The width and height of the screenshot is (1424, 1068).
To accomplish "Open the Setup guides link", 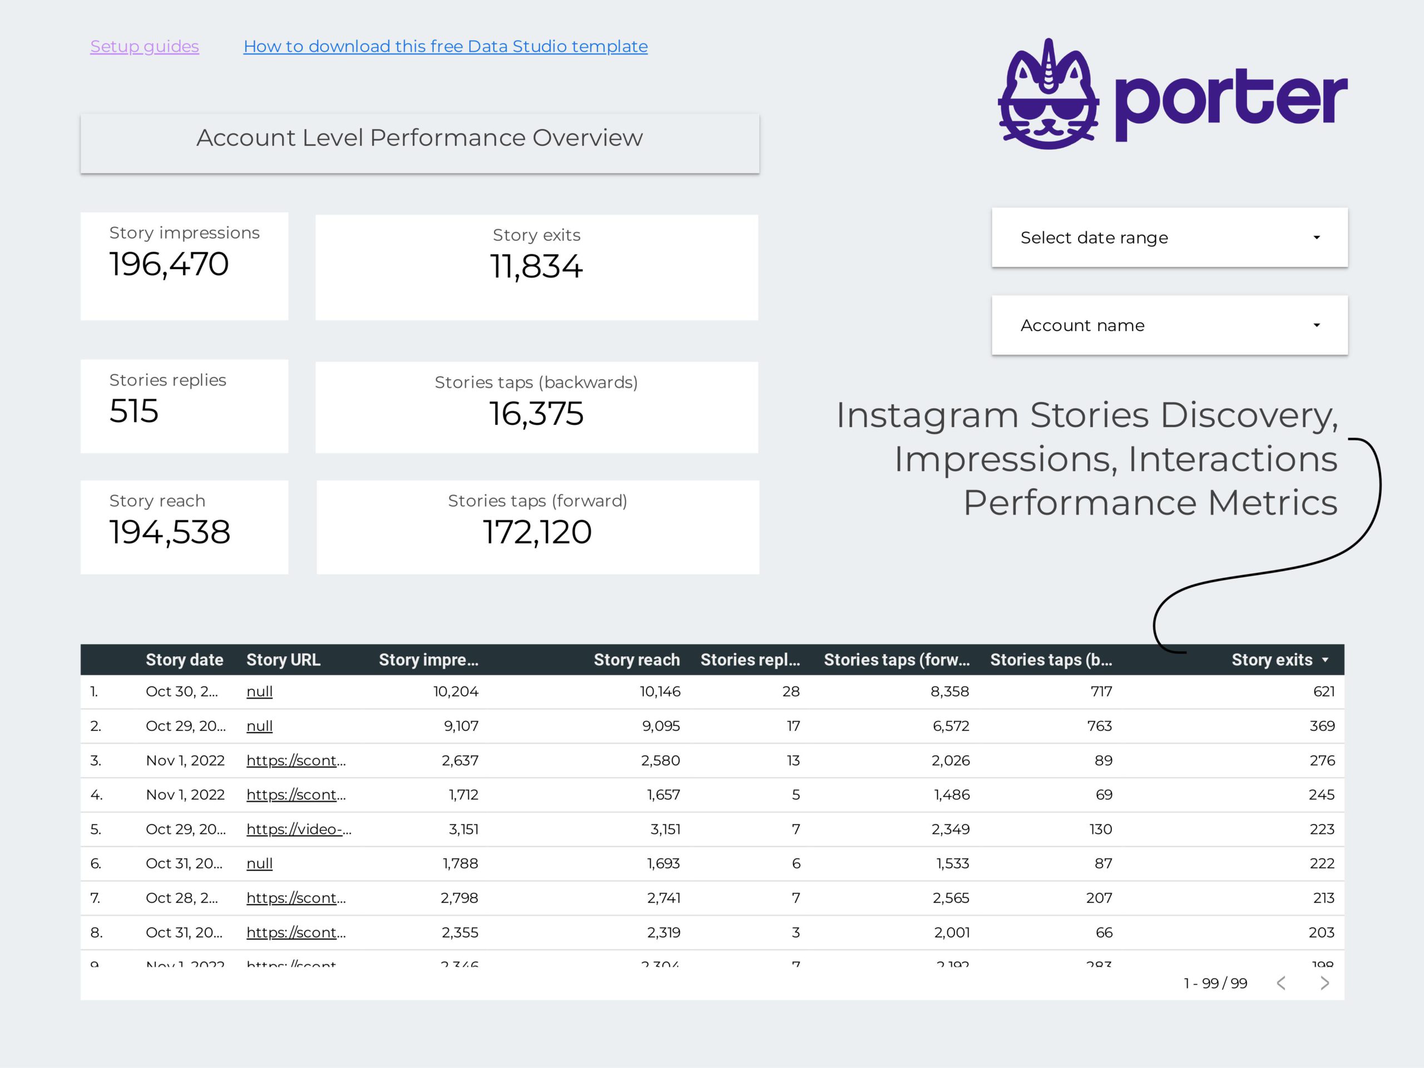I will pyautogui.click(x=144, y=46).
